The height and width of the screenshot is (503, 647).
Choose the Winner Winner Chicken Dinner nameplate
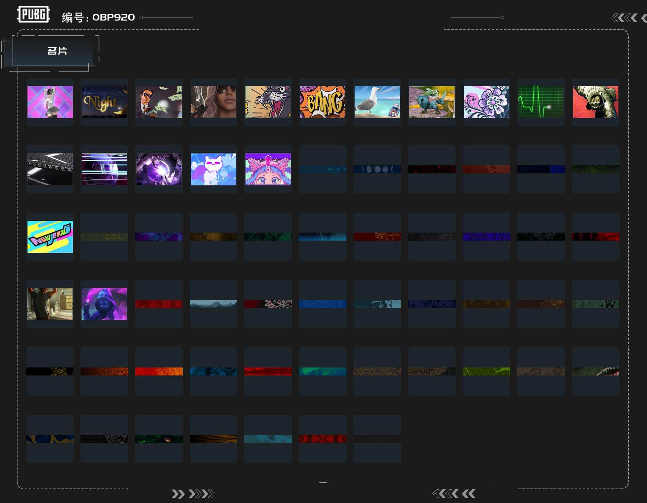pyautogui.click(x=50, y=304)
